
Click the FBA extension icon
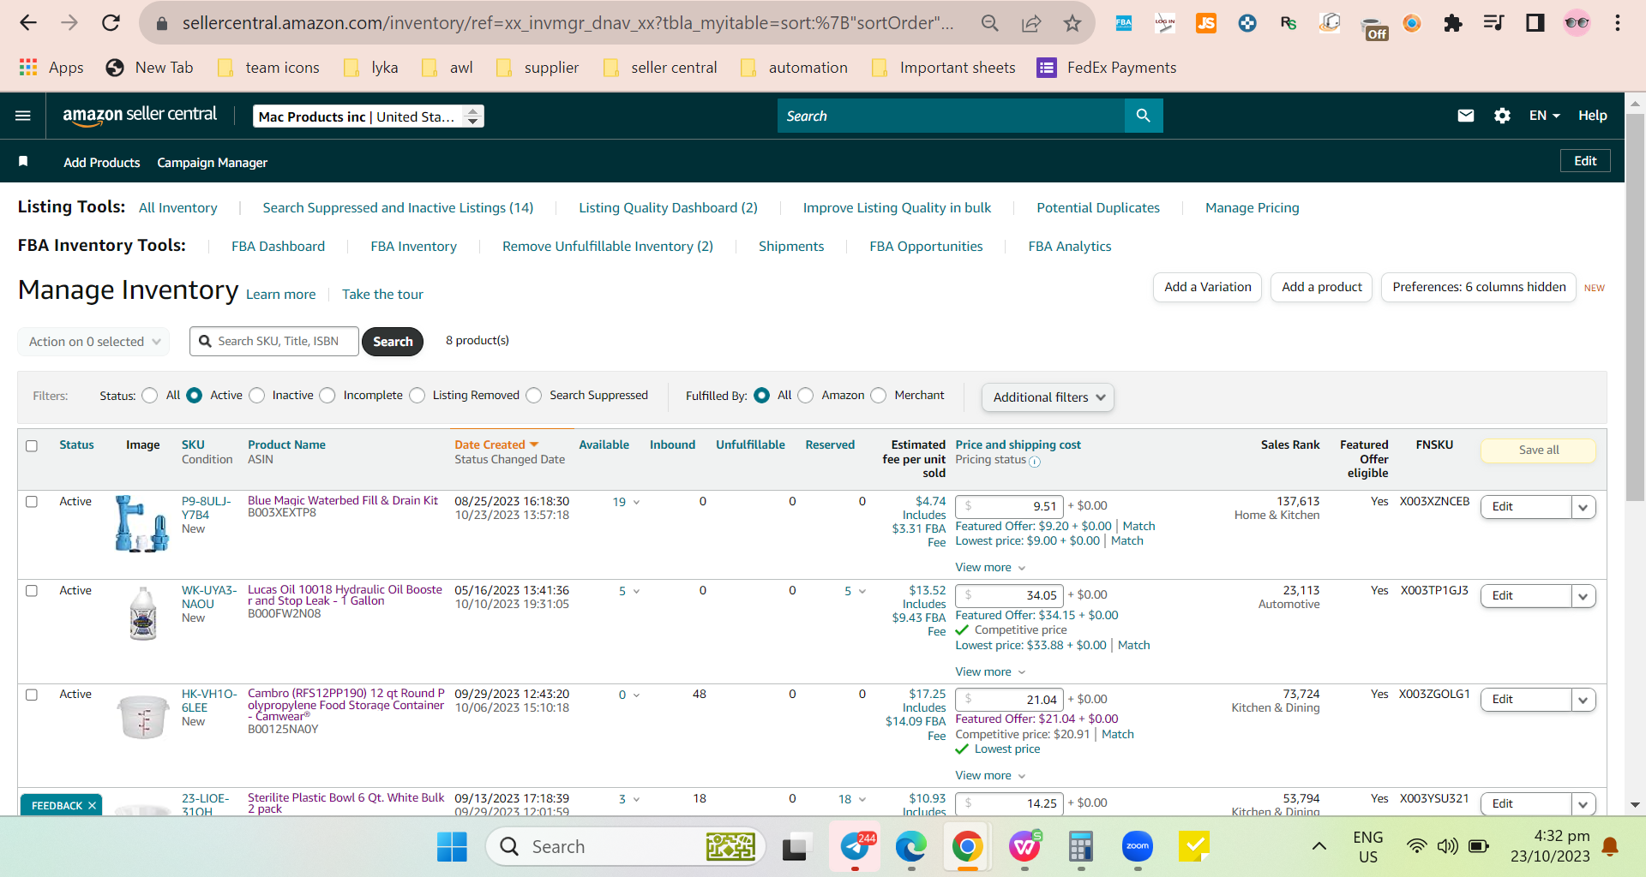tap(1123, 23)
